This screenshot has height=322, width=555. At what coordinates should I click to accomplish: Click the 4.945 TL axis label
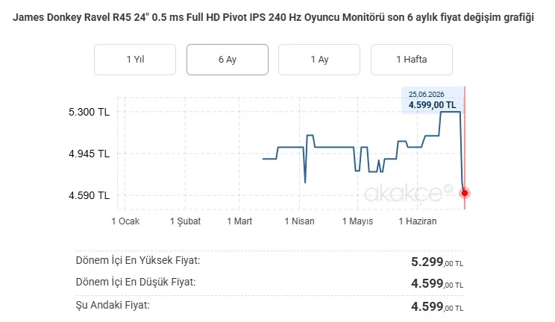coord(90,154)
